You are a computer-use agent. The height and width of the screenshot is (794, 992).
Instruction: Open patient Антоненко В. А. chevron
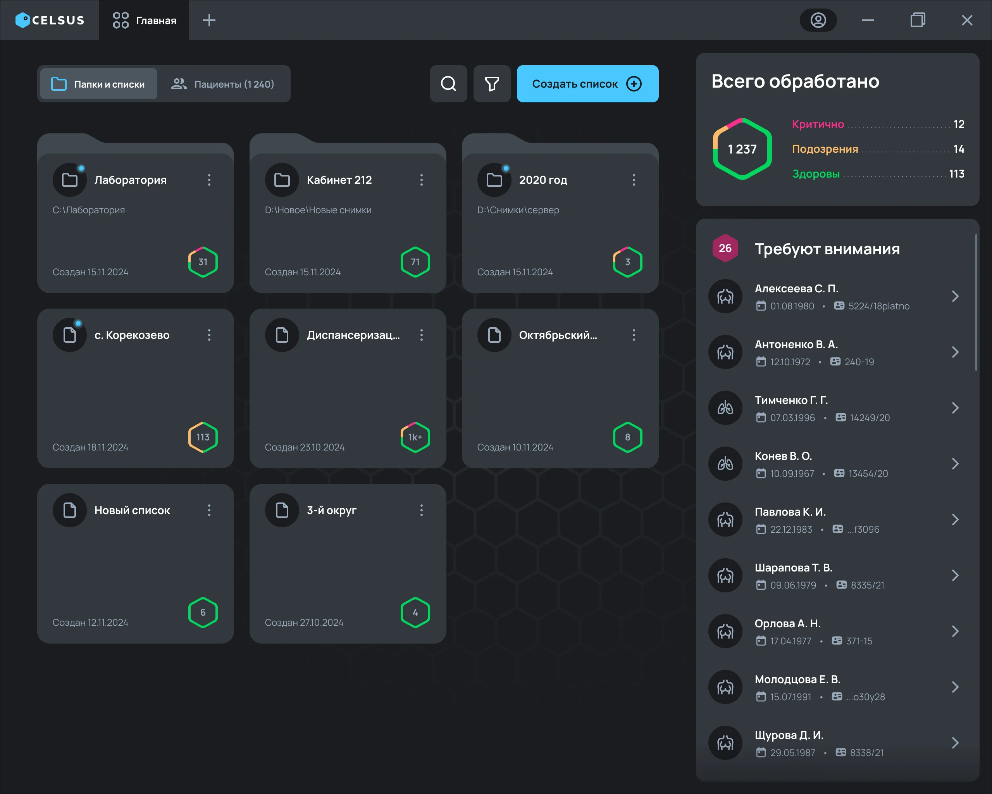(x=955, y=352)
